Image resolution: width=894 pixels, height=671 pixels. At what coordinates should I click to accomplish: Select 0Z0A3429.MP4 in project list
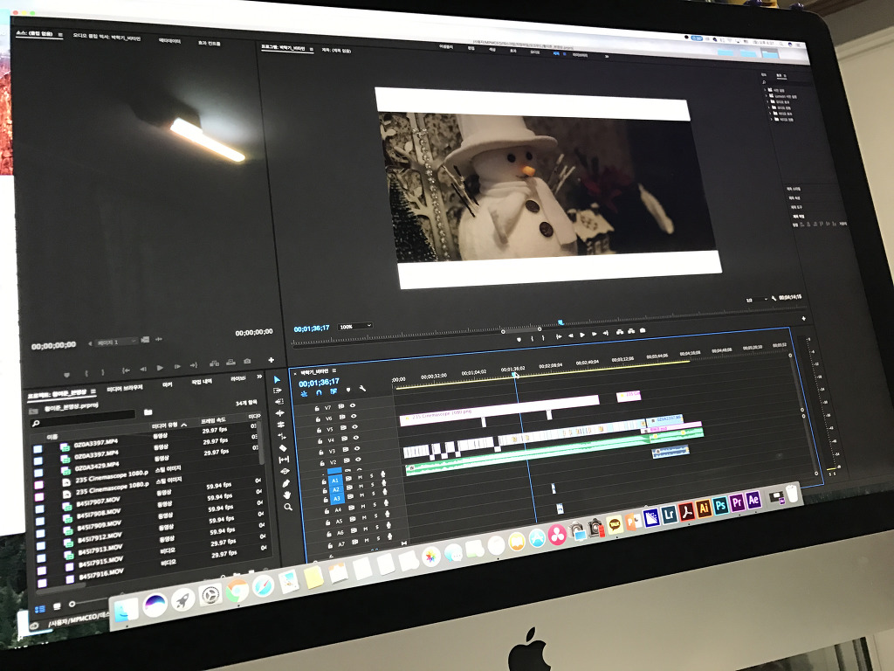[x=96, y=467]
